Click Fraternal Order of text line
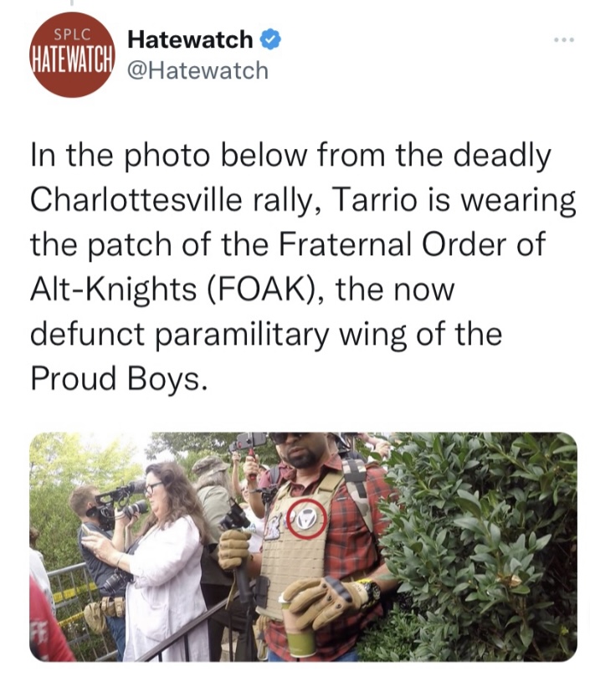Screen dimensions: 590x682 pos(411,244)
